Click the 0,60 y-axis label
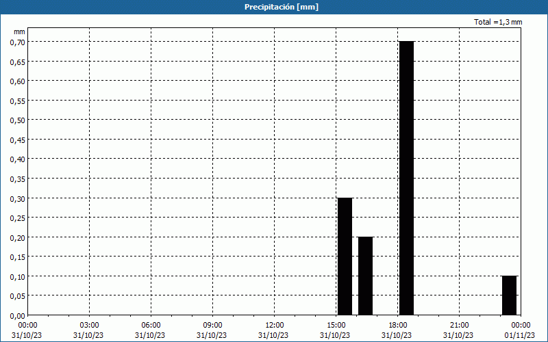548x342 pixels. [x=17, y=81]
